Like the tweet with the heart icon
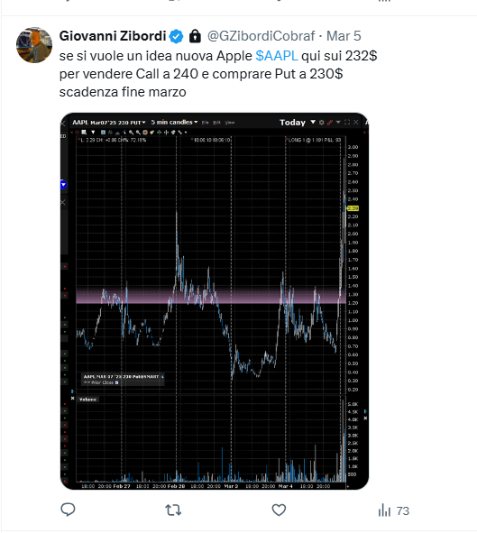Image resolution: width=477 pixels, height=533 pixels. point(279,510)
